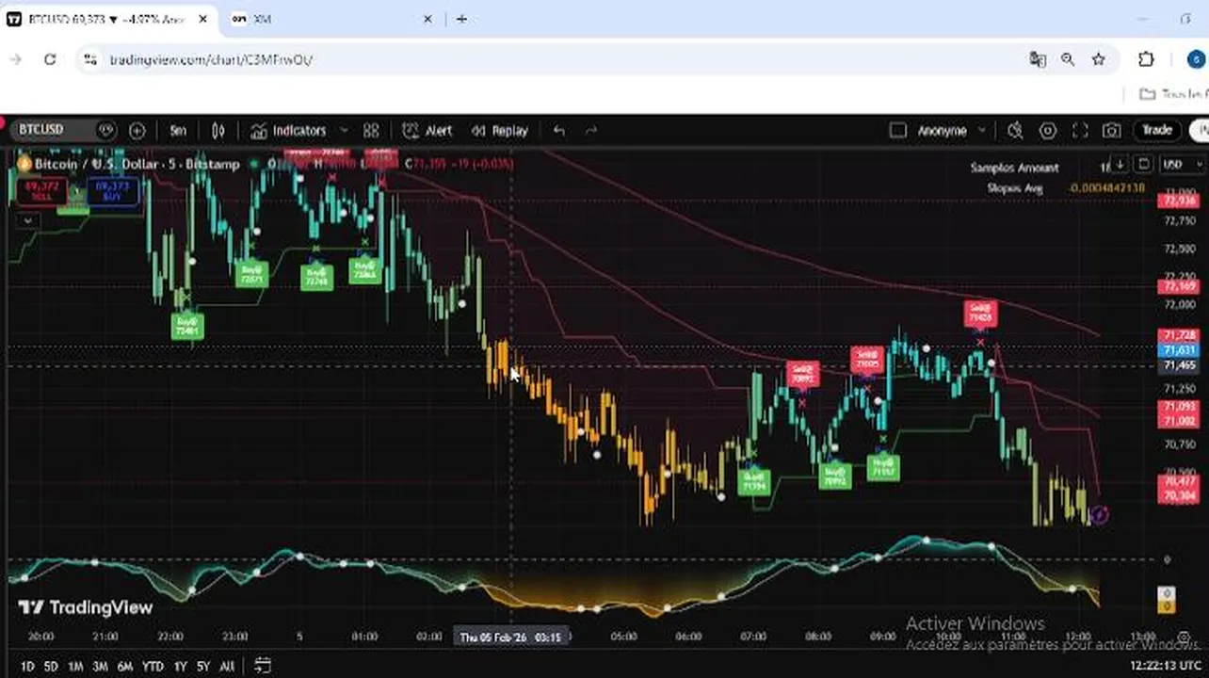The width and height of the screenshot is (1209, 678).
Task: Bookmark this page with star icon
Action: (x=1098, y=59)
